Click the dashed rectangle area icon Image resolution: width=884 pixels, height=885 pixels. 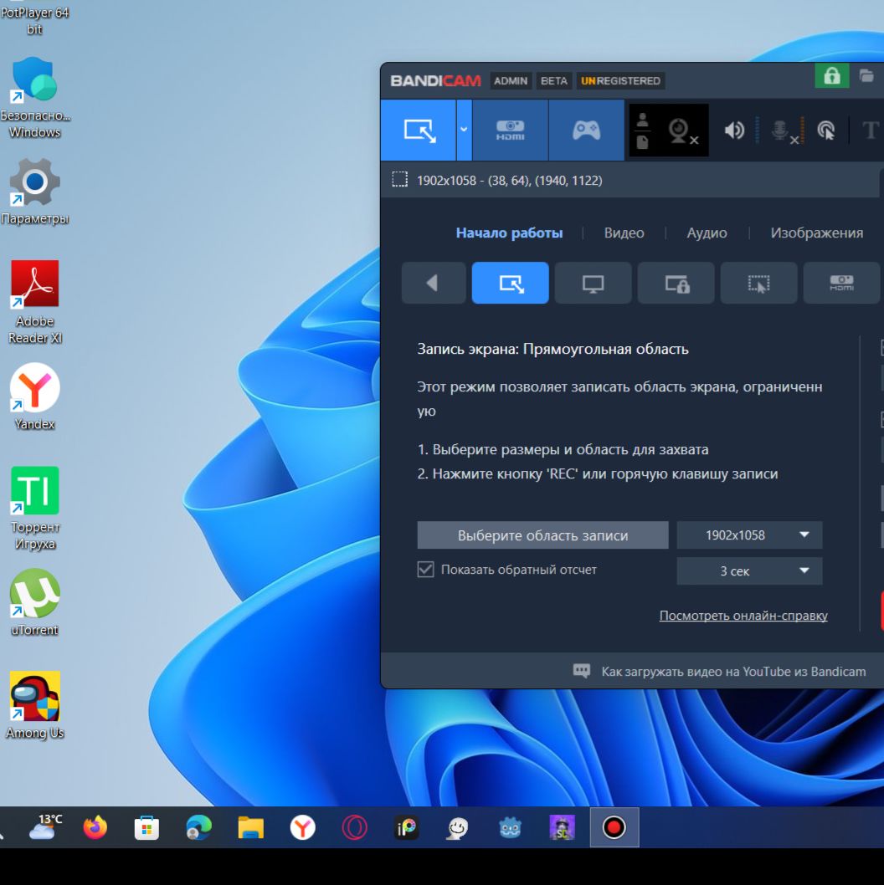(x=400, y=180)
